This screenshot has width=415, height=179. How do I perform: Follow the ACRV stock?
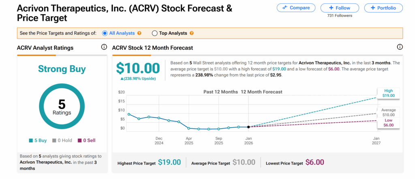click(x=340, y=8)
